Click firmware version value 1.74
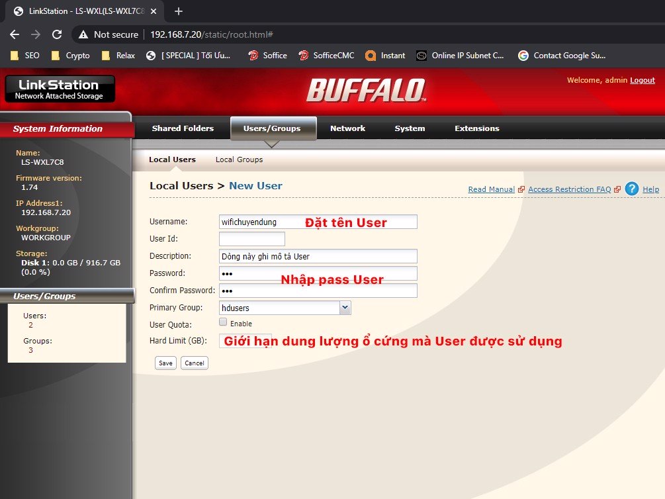The image size is (665, 499). coord(29,187)
